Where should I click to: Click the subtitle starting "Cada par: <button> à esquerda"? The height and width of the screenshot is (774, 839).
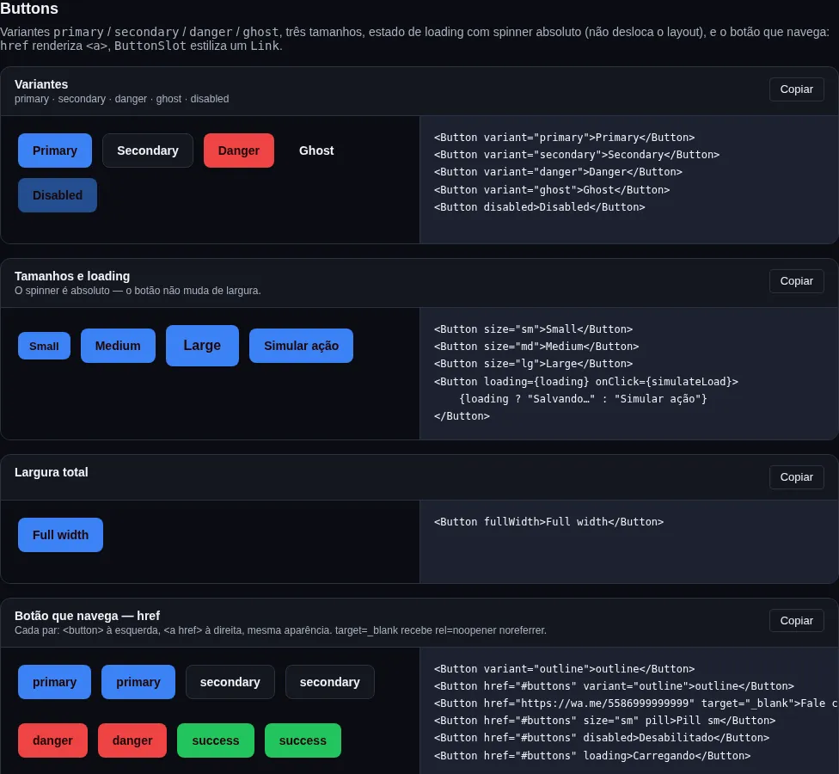(x=280, y=630)
